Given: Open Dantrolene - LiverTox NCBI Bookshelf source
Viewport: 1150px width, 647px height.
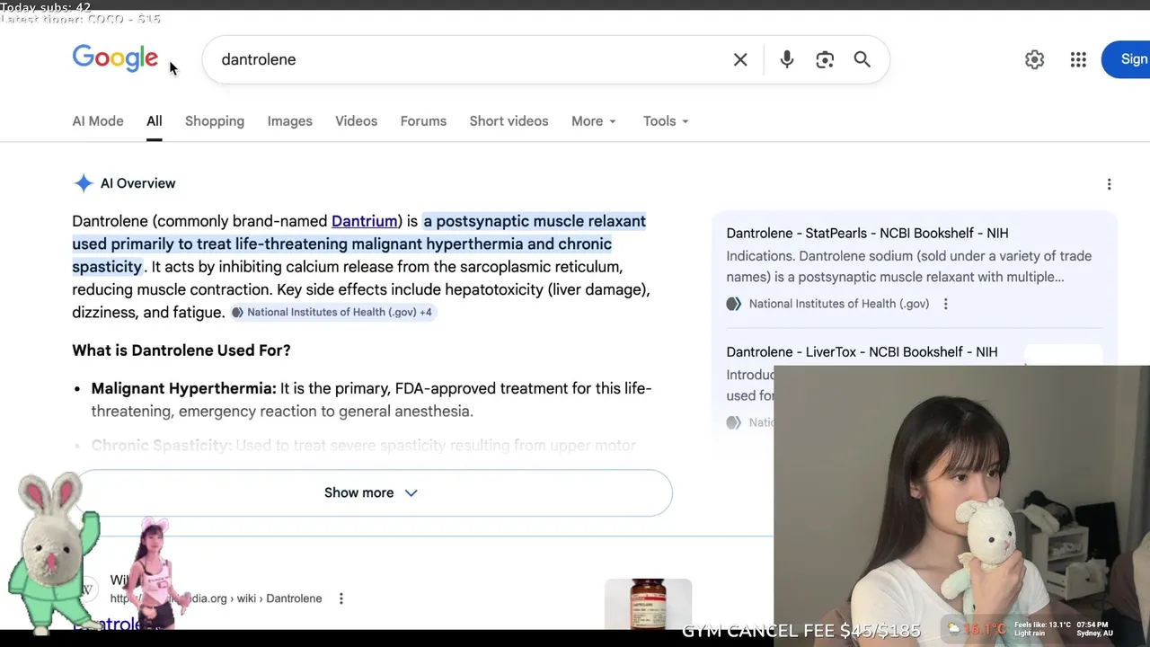Looking at the screenshot, I should 862,351.
